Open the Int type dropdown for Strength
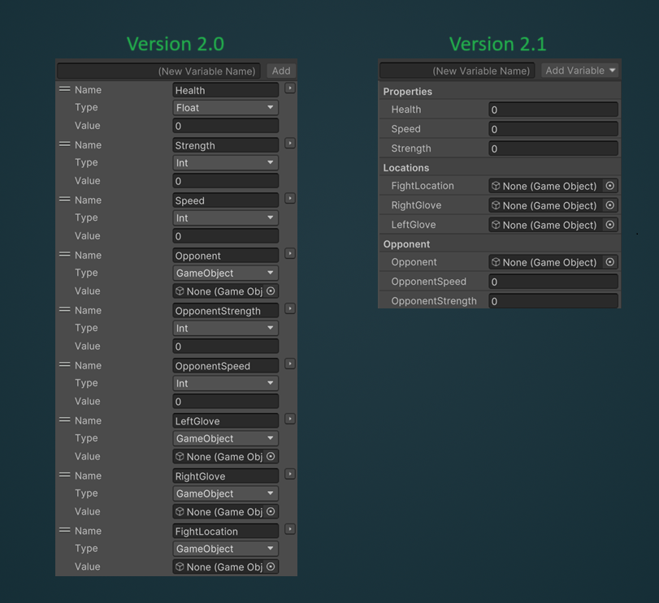 point(226,163)
